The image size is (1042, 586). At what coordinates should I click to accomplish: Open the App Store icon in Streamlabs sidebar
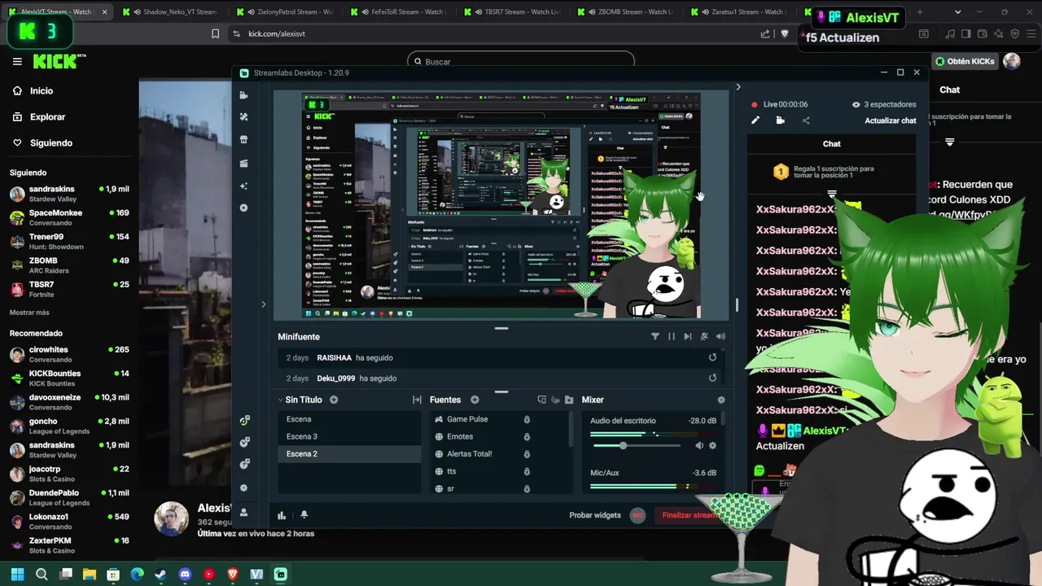243,140
